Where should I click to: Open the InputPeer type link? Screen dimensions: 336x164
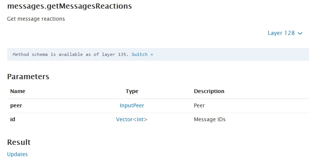tap(132, 105)
